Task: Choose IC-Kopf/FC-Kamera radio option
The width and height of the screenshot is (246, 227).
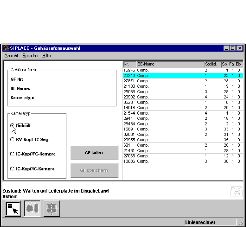Action: tap(12, 154)
